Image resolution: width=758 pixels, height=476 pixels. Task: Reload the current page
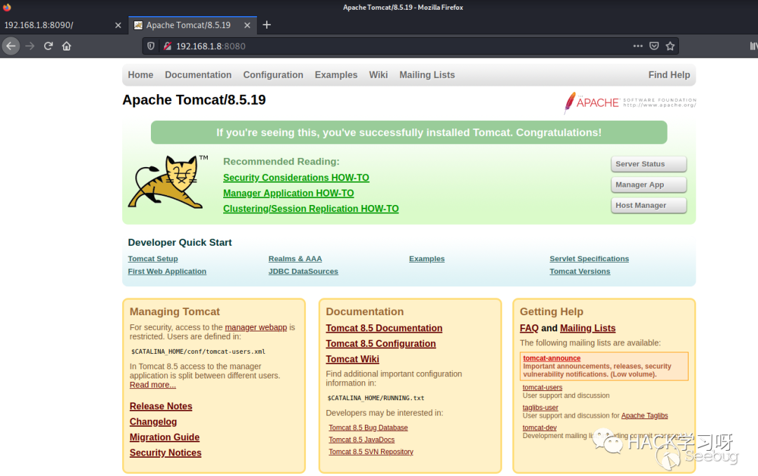pyautogui.click(x=48, y=46)
